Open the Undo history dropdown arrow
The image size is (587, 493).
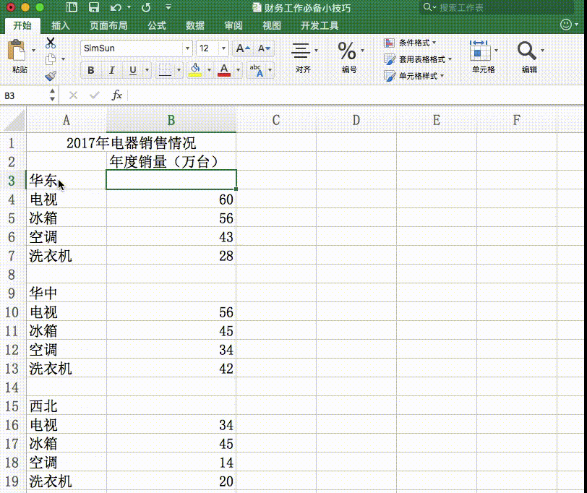point(129,7)
